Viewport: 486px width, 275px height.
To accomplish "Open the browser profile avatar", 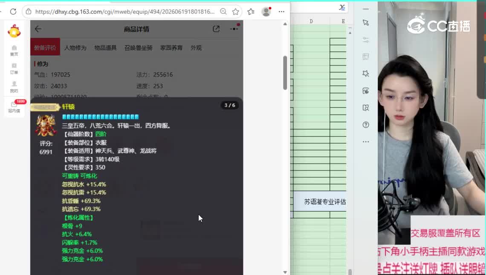I will [x=266, y=12].
